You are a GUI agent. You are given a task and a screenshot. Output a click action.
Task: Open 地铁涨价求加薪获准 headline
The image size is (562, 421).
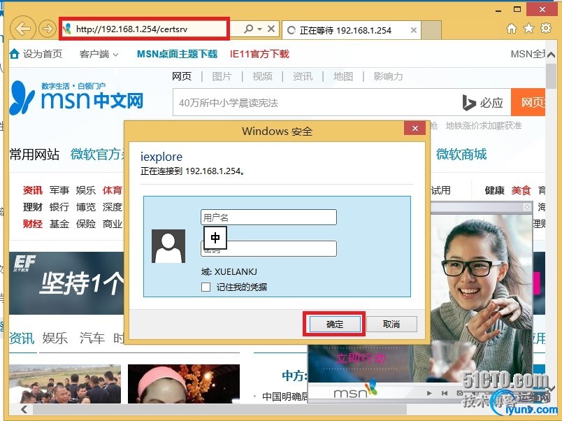pos(483,126)
